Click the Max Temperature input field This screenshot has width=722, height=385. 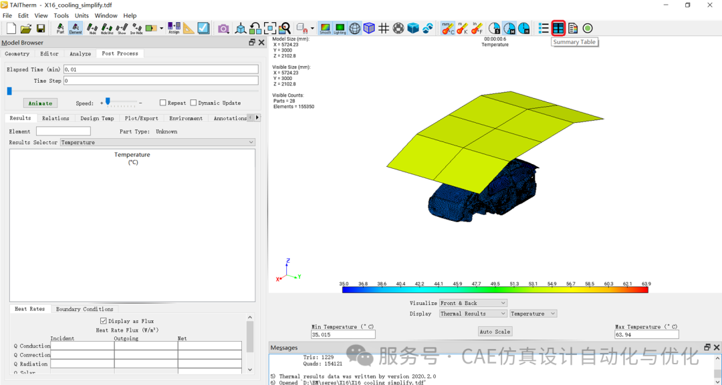coord(646,335)
